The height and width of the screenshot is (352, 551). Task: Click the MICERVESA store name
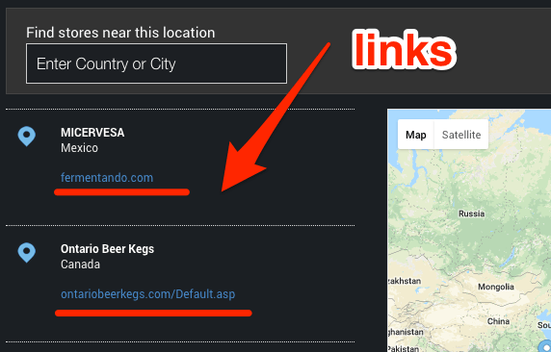click(x=92, y=133)
